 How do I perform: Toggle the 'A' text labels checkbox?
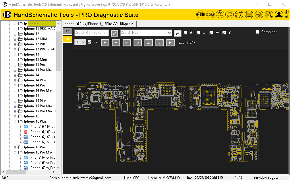[x=185, y=33]
